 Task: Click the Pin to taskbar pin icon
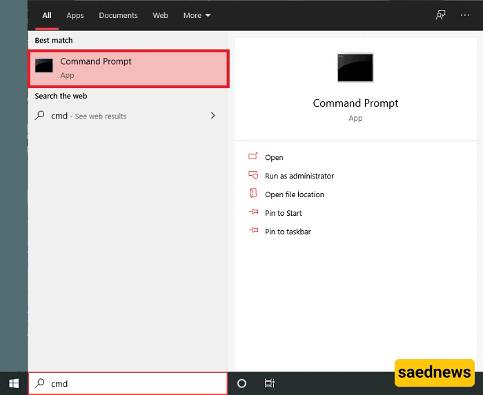click(x=253, y=230)
